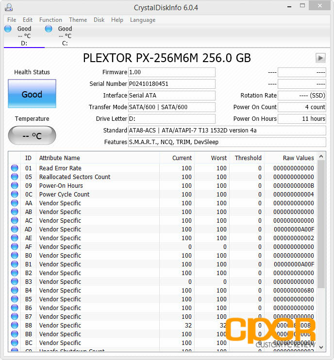Click the Current column header
This screenshot has height=360, width=334.
(182, 158)
